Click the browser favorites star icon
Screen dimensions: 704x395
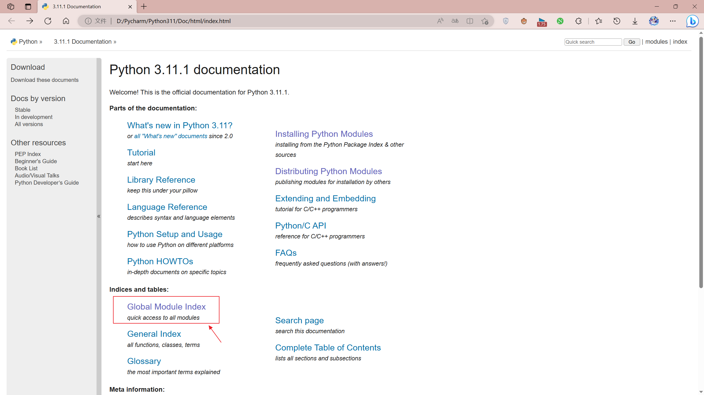click(x=485, y=21)
